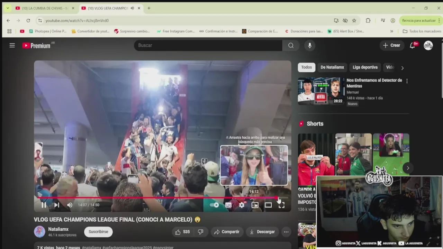
Task: Go back in browser history
Action: (8, 21)
